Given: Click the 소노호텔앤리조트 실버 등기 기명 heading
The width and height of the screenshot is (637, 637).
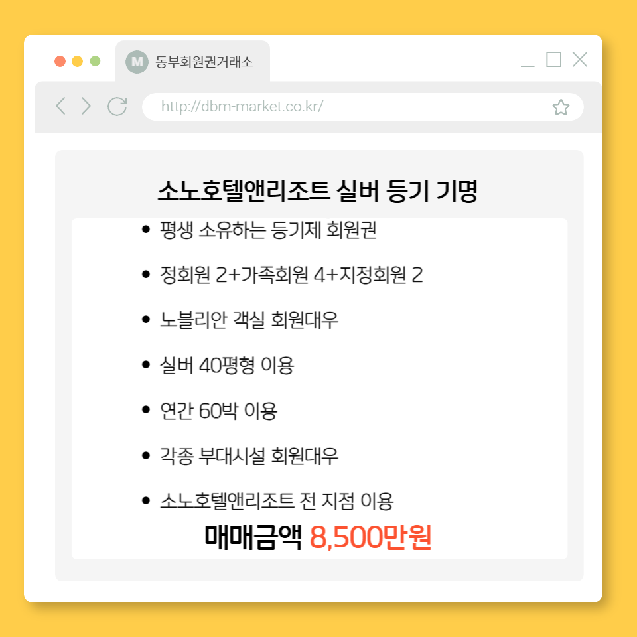Looking at the screenshot, I should click(x=317, y=190).
